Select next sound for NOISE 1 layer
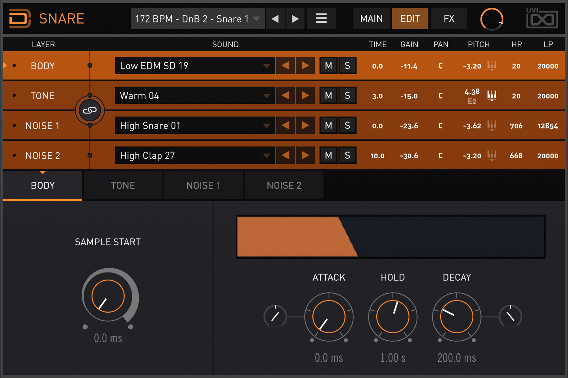 [x=305, y=126]
